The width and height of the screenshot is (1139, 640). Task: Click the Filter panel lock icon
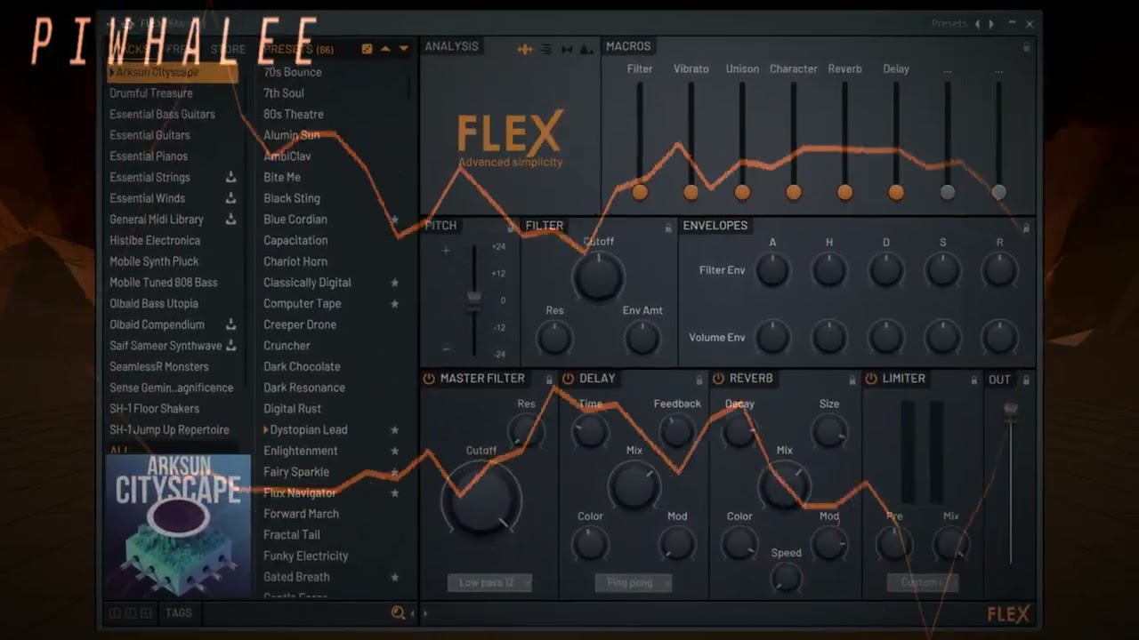[x=668, y=228]
